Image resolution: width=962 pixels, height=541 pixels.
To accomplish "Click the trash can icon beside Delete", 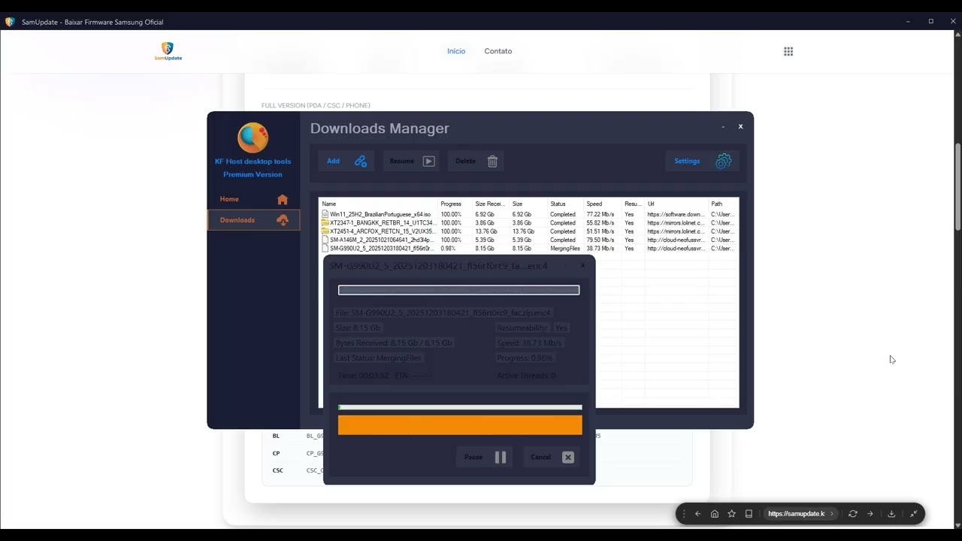I will (492, 161).
